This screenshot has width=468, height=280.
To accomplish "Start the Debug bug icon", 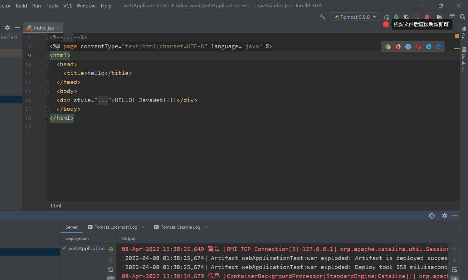I will tap(396, 17).
